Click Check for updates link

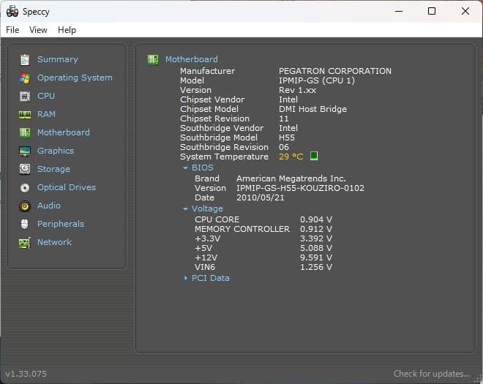(x=432, y=374)
